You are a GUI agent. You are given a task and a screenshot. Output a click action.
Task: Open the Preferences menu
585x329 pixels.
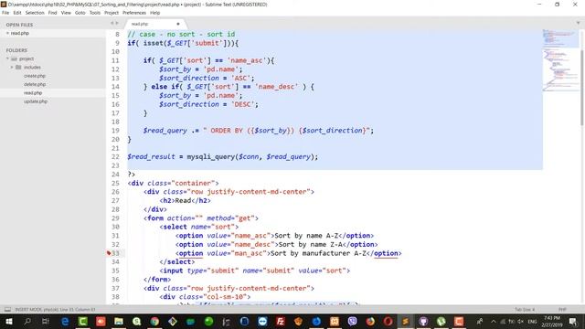click(x=134, y=13)
